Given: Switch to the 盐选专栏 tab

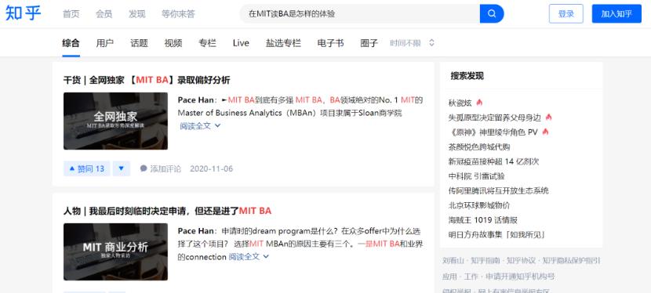Looking at the screenshot, I should tap(284, 42).
